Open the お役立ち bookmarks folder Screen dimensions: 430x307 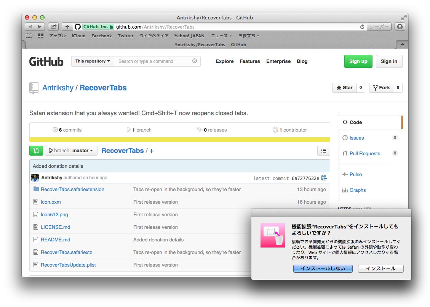[249, 36]
